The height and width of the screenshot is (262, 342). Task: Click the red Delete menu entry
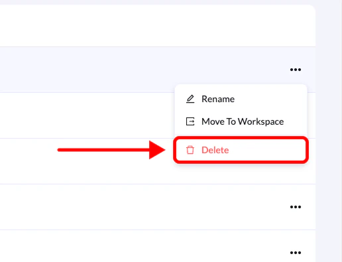click(241, 150)
